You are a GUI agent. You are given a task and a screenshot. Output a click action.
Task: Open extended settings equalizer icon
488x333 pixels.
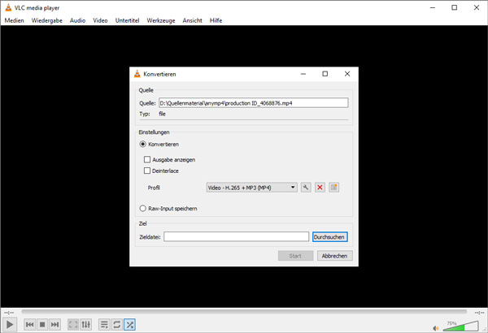(86, 325)
